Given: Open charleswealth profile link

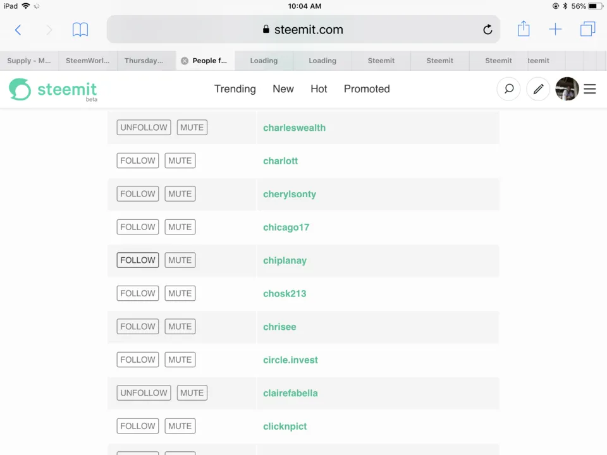Looking at the screenshot, I should 294,128.
